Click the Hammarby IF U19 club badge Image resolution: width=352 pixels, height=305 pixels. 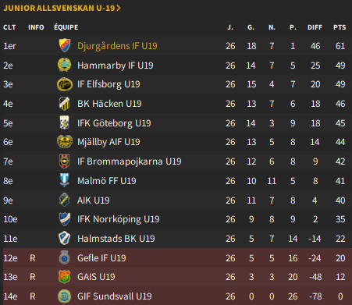pyautogui.click(x=64, y=65)
